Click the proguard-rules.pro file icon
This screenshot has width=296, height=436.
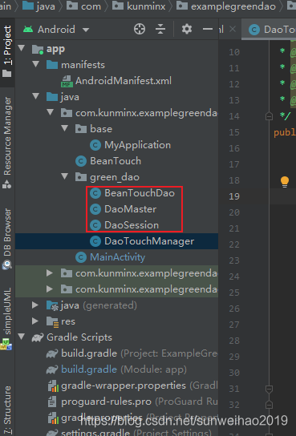tap(52, 402)
